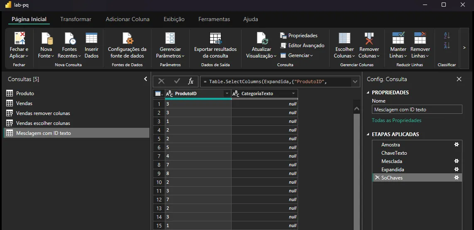Open the table menu icon in grid corner
This screenshot has height=230, width=474.
click(159, 94)
